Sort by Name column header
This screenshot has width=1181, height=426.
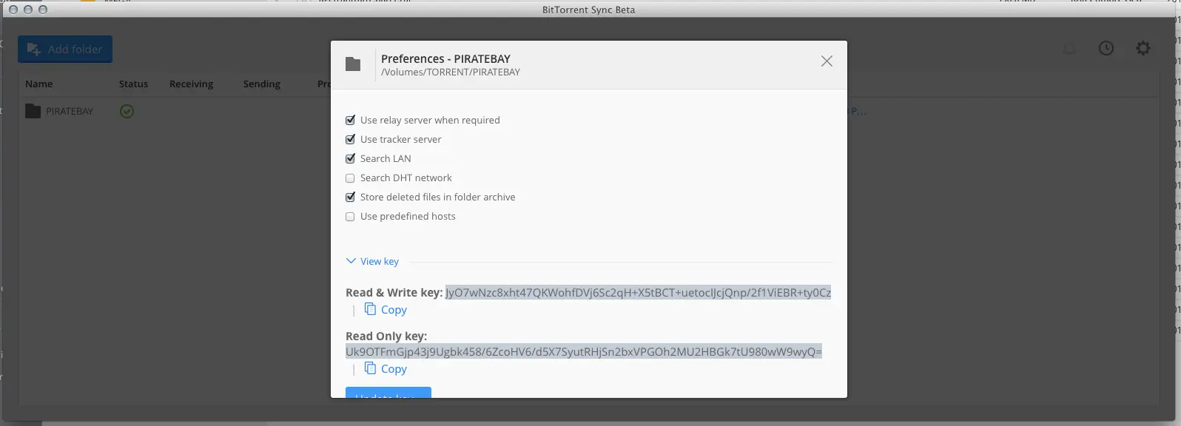tap(39, 84)
